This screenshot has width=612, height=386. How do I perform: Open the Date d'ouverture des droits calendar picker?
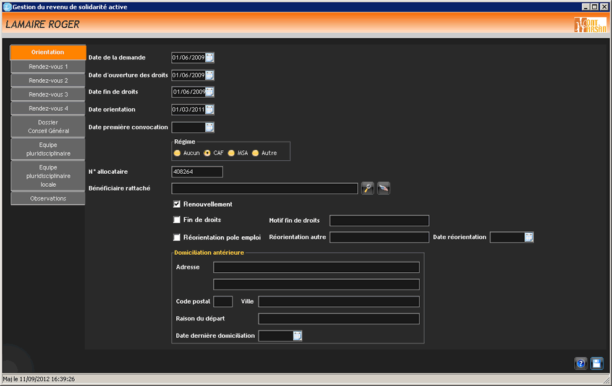click(210, 75)
